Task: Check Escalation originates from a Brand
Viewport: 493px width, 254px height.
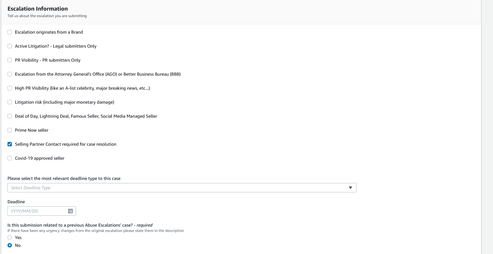Action: [10, 32]
